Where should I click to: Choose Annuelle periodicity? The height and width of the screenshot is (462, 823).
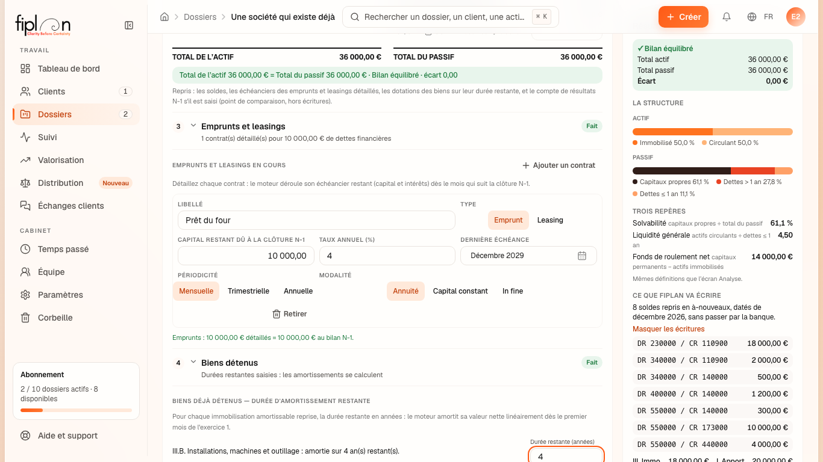coord(298,291)
